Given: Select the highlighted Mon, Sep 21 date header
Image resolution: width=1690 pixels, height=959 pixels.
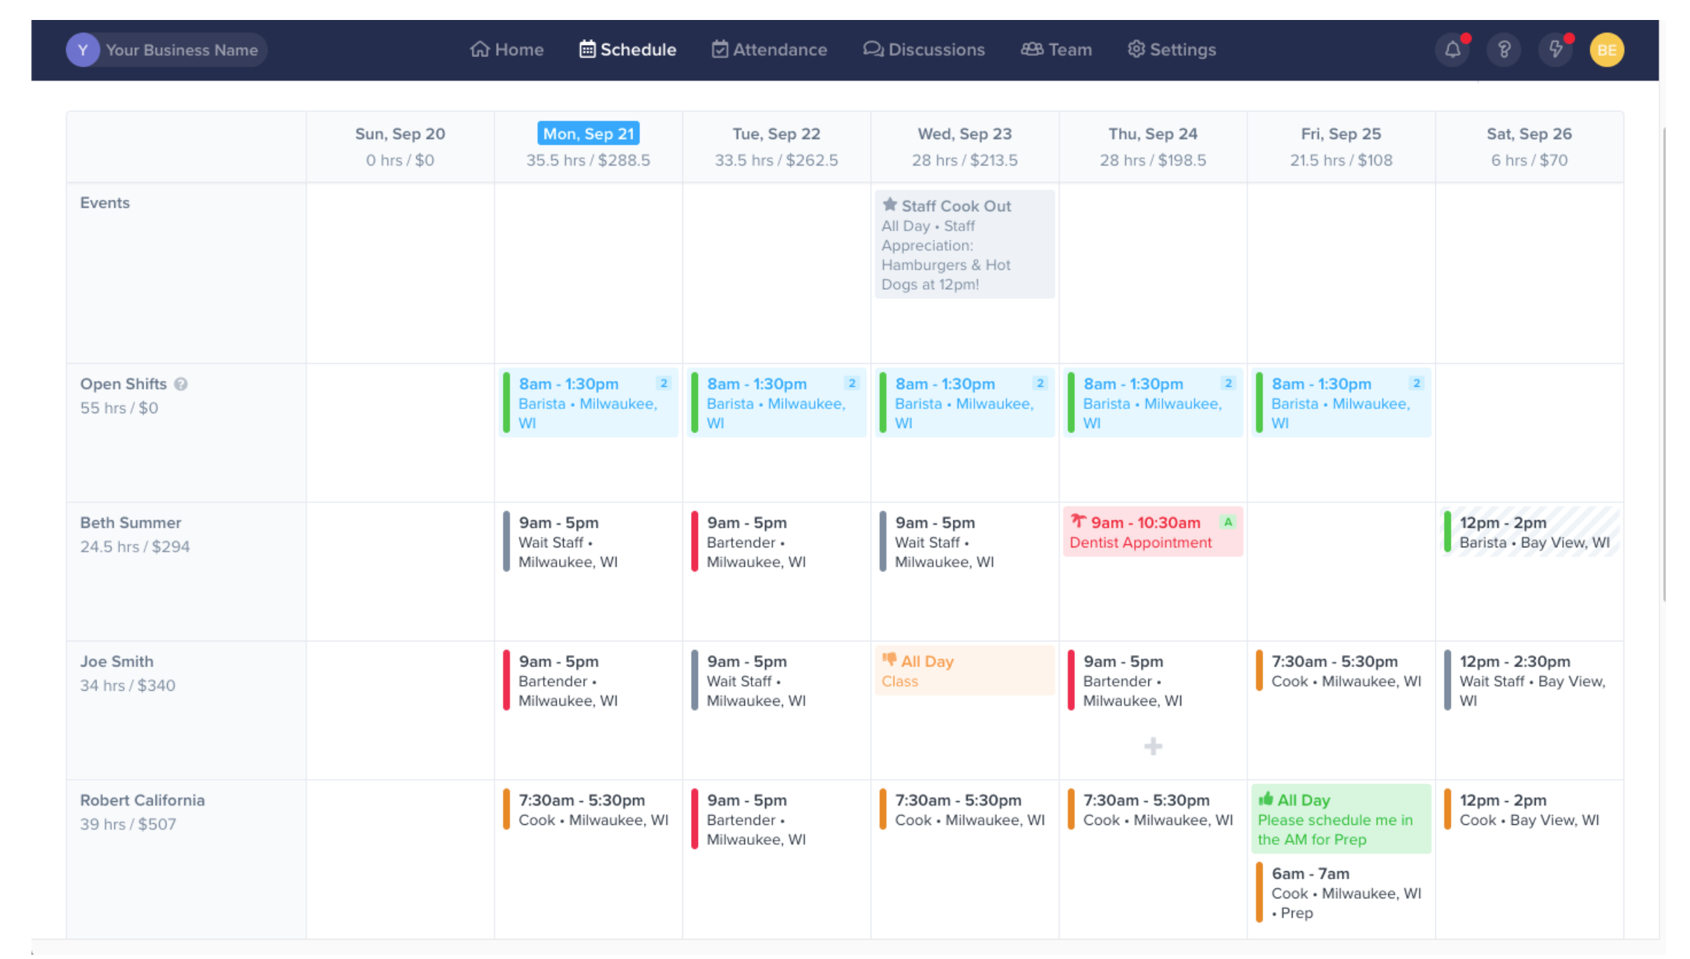Looking at the screenshot, I should 588,133.
